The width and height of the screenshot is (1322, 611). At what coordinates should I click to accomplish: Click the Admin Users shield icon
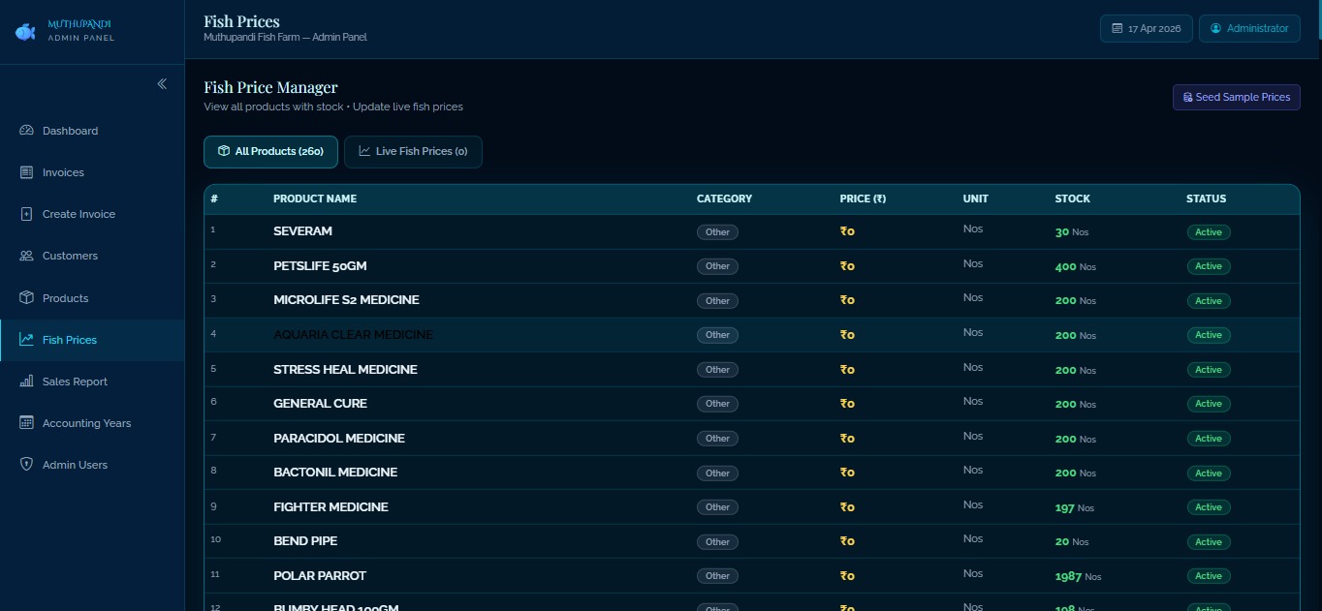pos(26,465)
